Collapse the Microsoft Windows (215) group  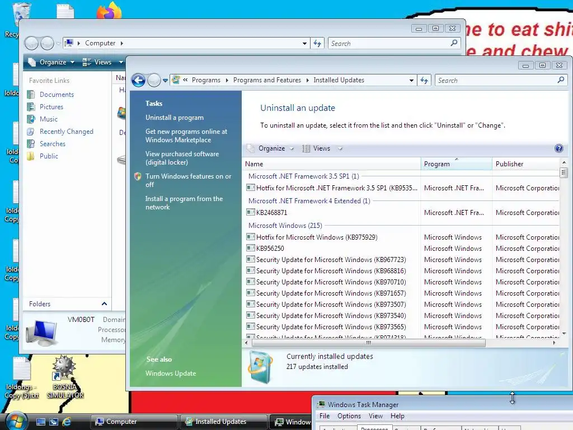pyautogui.click(x=285, y=225)
